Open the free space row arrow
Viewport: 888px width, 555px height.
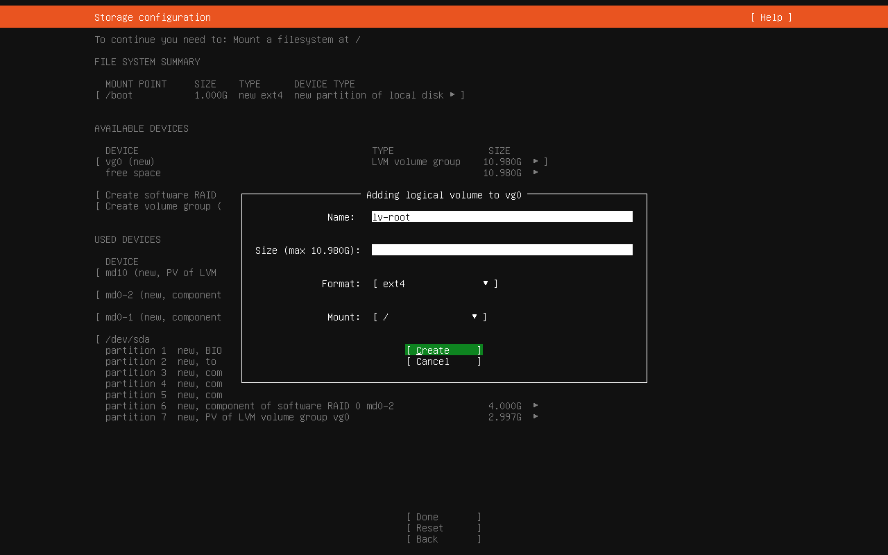pyautogui.click(x=536, y=173)
